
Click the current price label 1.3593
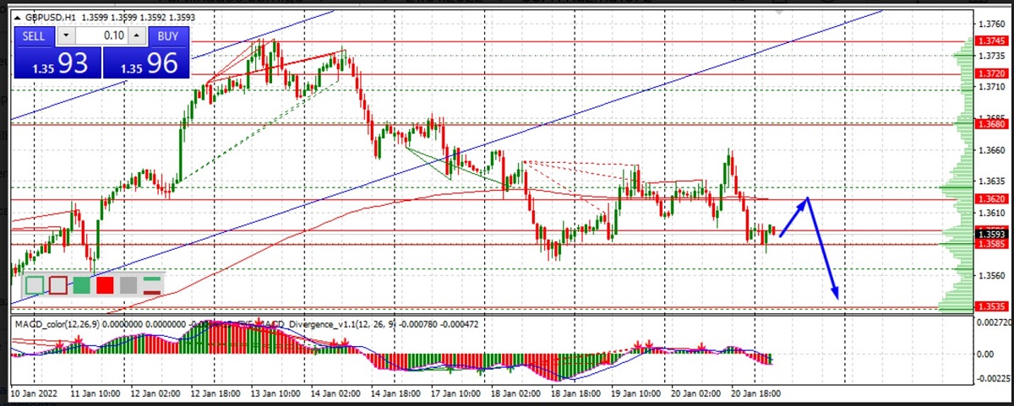tap(990, 234)
